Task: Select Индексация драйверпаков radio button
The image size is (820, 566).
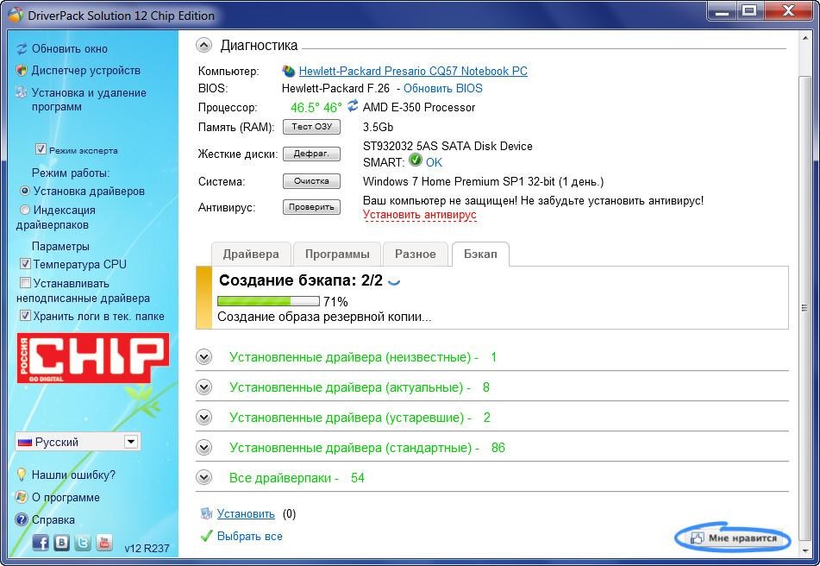Action: coord(25,211)
